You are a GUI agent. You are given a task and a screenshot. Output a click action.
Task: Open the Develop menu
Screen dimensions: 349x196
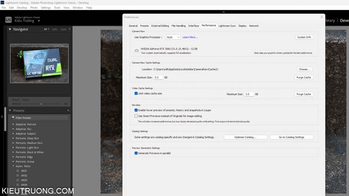(x=22, y=7)
